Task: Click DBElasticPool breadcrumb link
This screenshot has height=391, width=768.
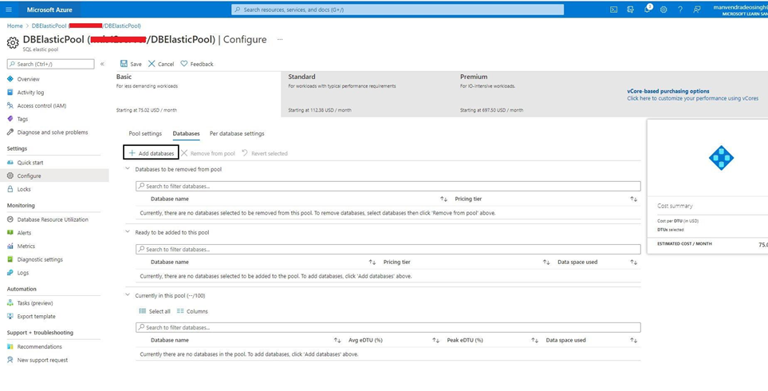Action: [86, 26]
